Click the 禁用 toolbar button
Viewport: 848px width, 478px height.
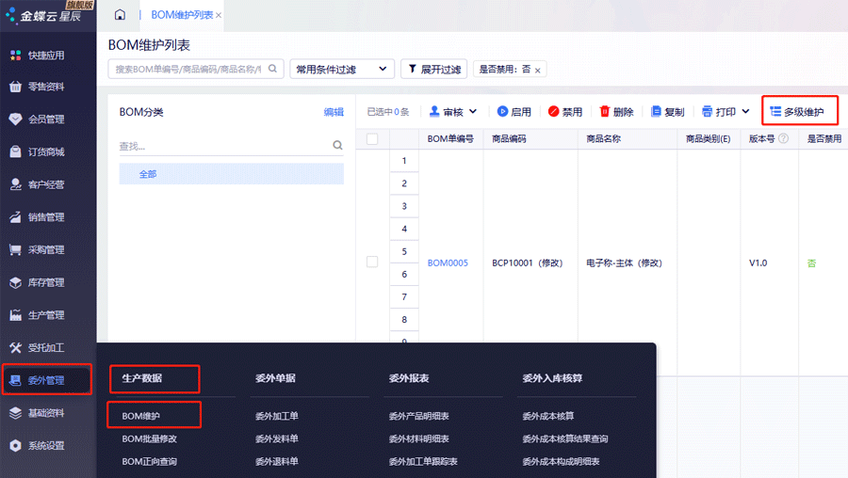pyautogui.click(x=565, y=112)
